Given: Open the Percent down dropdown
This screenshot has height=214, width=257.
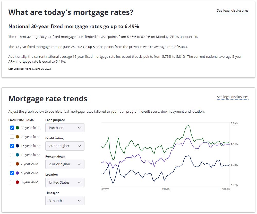Looking at the screenshot, I should [x=65, y=164].
